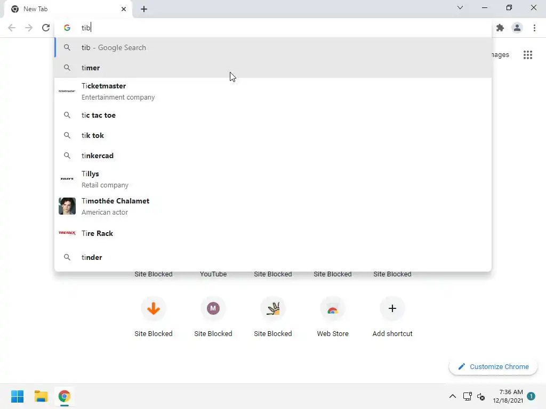Select the New Tab tab
546x409 pixels.
68,9
